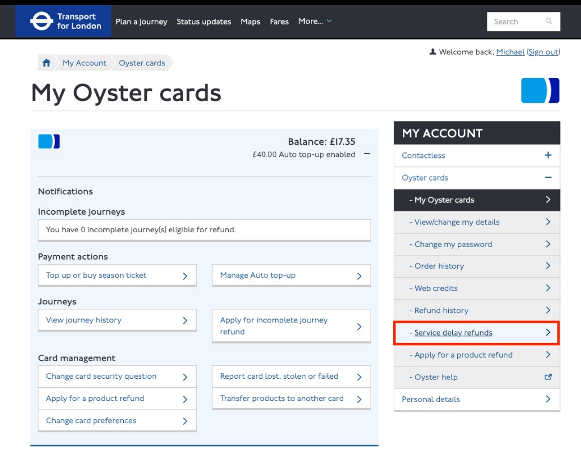Collapse the Oyster cards sidebar section minus icon
The height and width of the screenshot is (456, 581).
[x=548, y=178]
